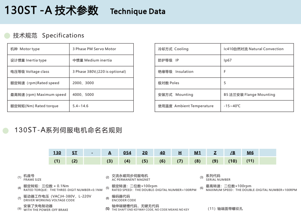Click the "130" code cell in naming table
This screenshot has height=214, width=301.
click(57, 153)
